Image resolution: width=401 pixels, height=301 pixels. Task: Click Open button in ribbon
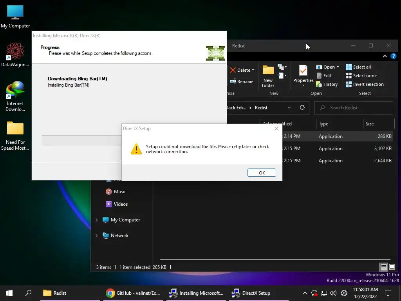(325, 67)
